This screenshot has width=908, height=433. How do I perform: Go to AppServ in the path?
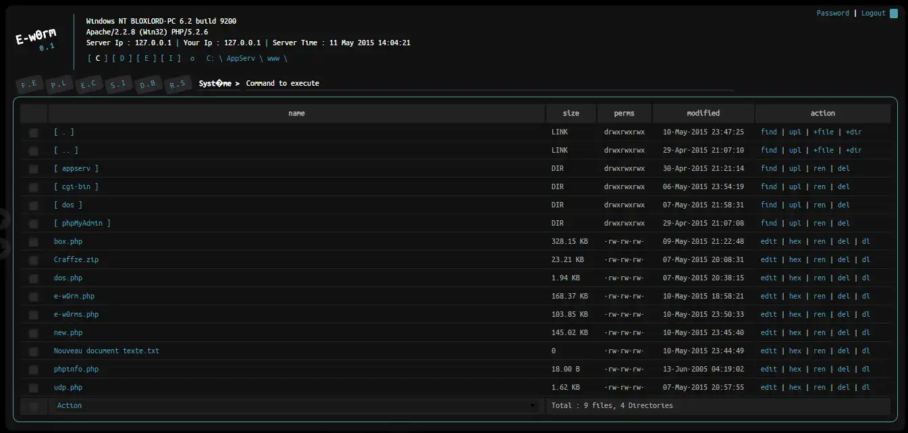pyautogui.click(x=241, y=59)
